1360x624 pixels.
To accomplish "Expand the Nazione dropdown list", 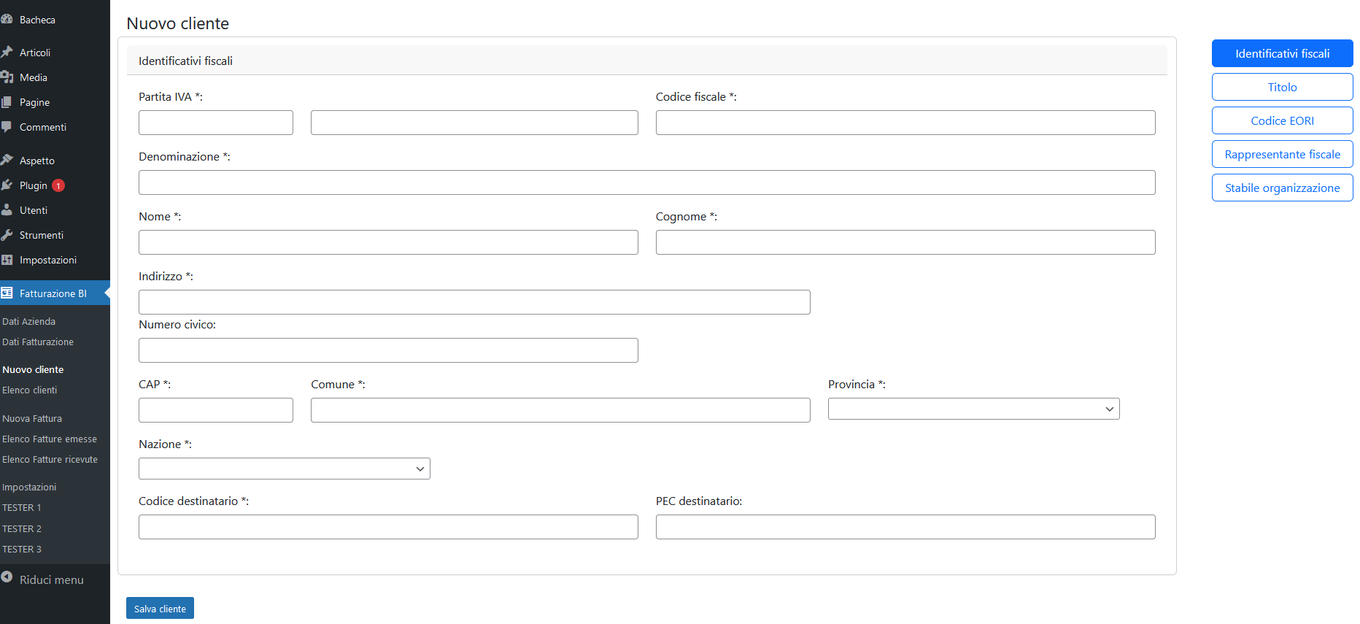I will coord(284,469).
